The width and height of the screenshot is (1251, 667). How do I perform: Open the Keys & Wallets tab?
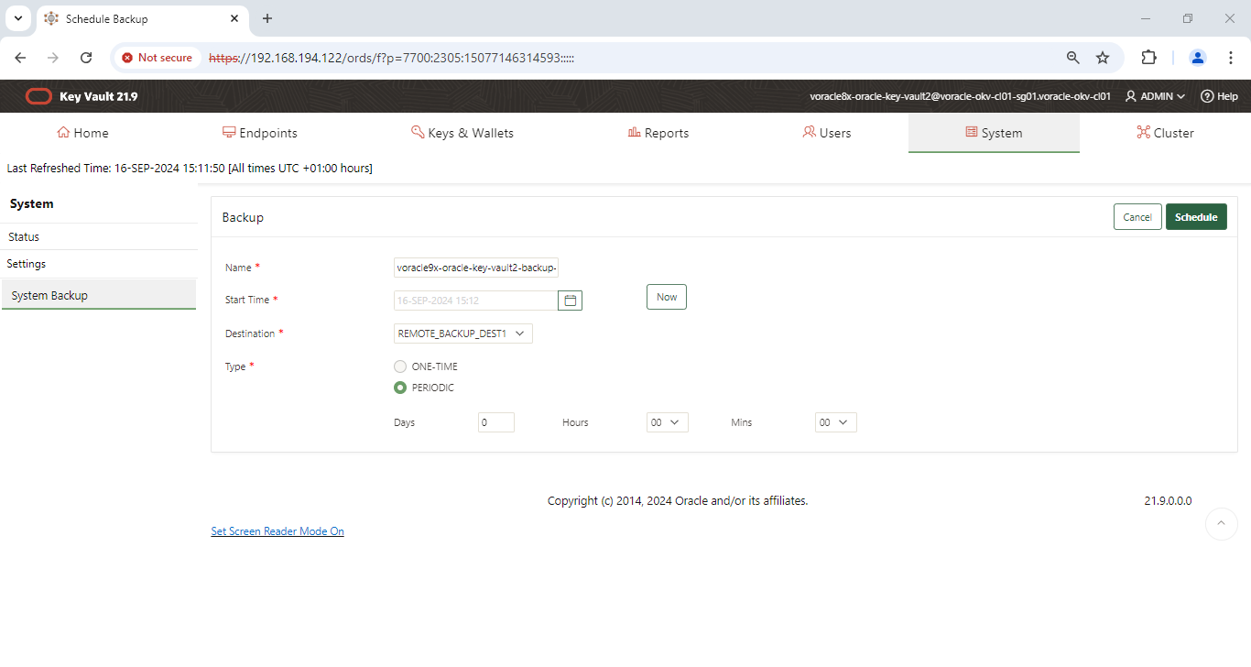pos(462,133)
